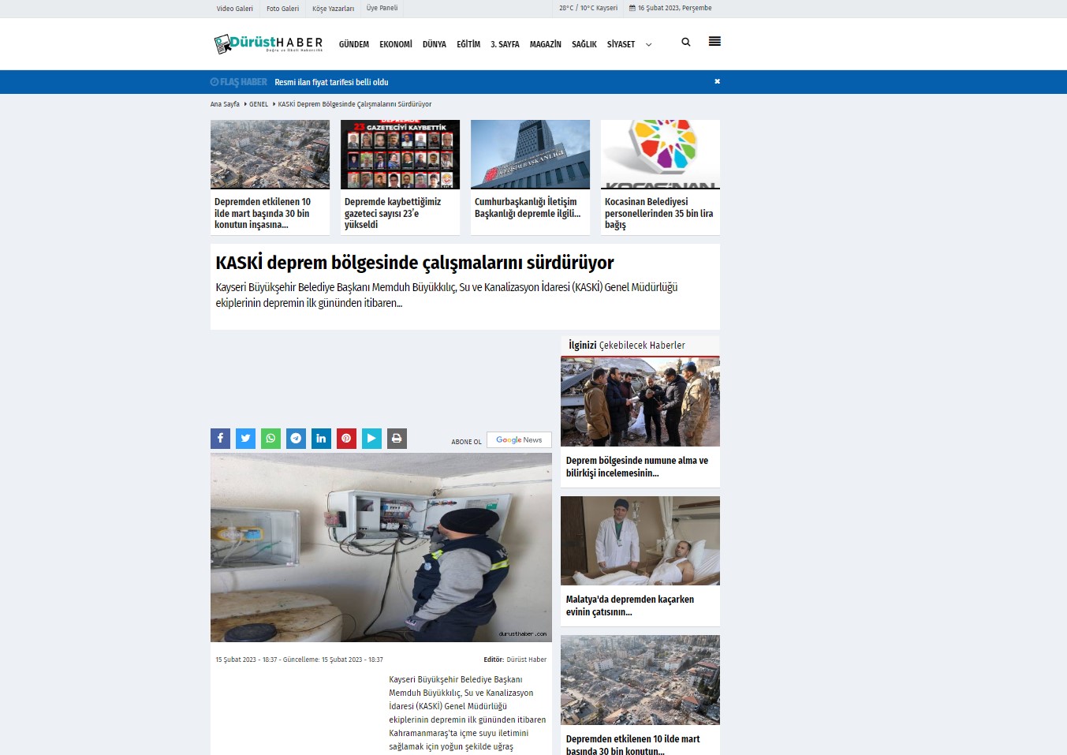
Task: Share article via Telegram icon
Action: [296, 439]
